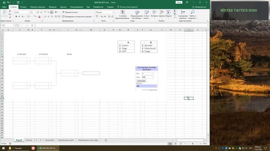Toggle italic formatting
The width and height of the screenshot is (270, 151).
pos(19,17)
